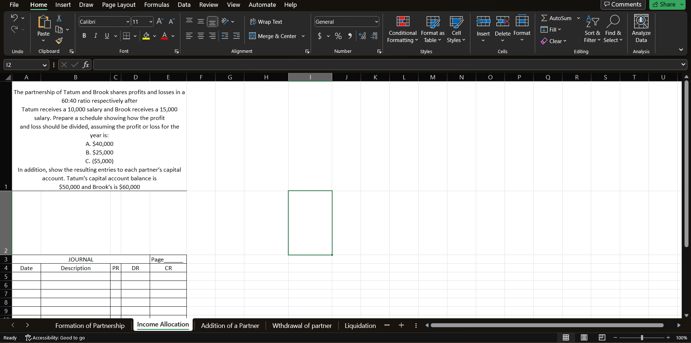Open the Calibri font name dropdown
This screenshot has width=691, height=343.
tap(128, 22)
